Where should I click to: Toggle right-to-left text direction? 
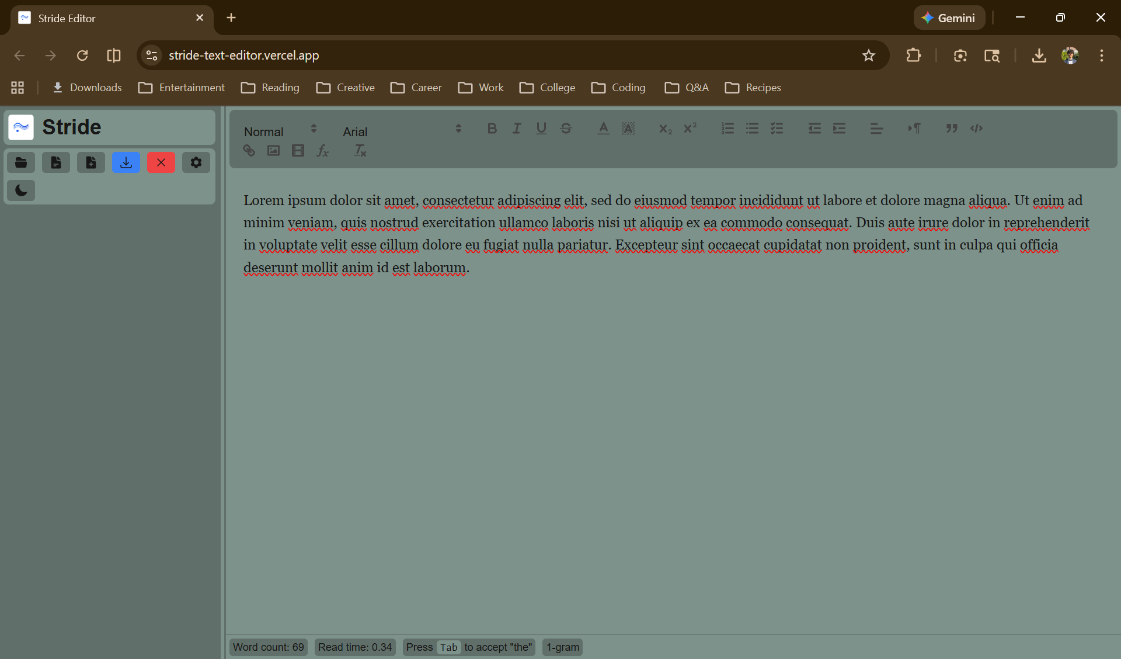[x=914, y=129]
